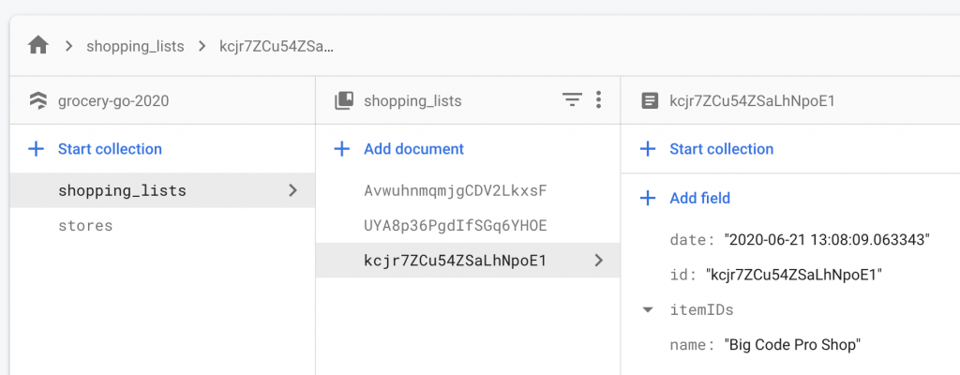Open document UYA8p36PgdIfSGq6YHOE

[x=455, y=226]
